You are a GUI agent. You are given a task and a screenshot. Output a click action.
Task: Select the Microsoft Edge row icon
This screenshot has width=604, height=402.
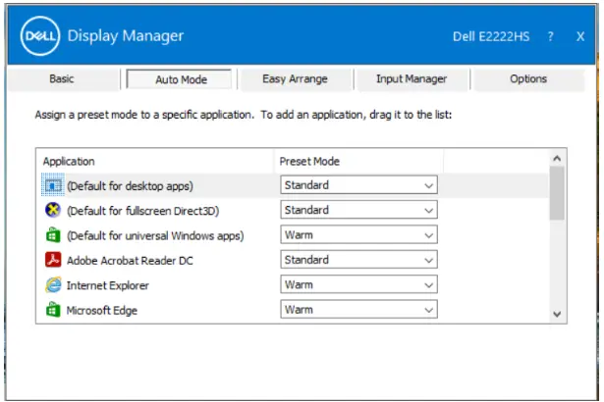click(x=53, y=310)
